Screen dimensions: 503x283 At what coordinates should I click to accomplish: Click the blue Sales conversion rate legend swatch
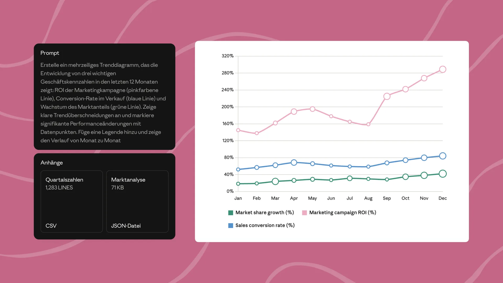click(x=231, y=226)
